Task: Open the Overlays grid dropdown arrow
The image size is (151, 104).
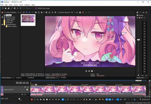Action: [74, 13]
